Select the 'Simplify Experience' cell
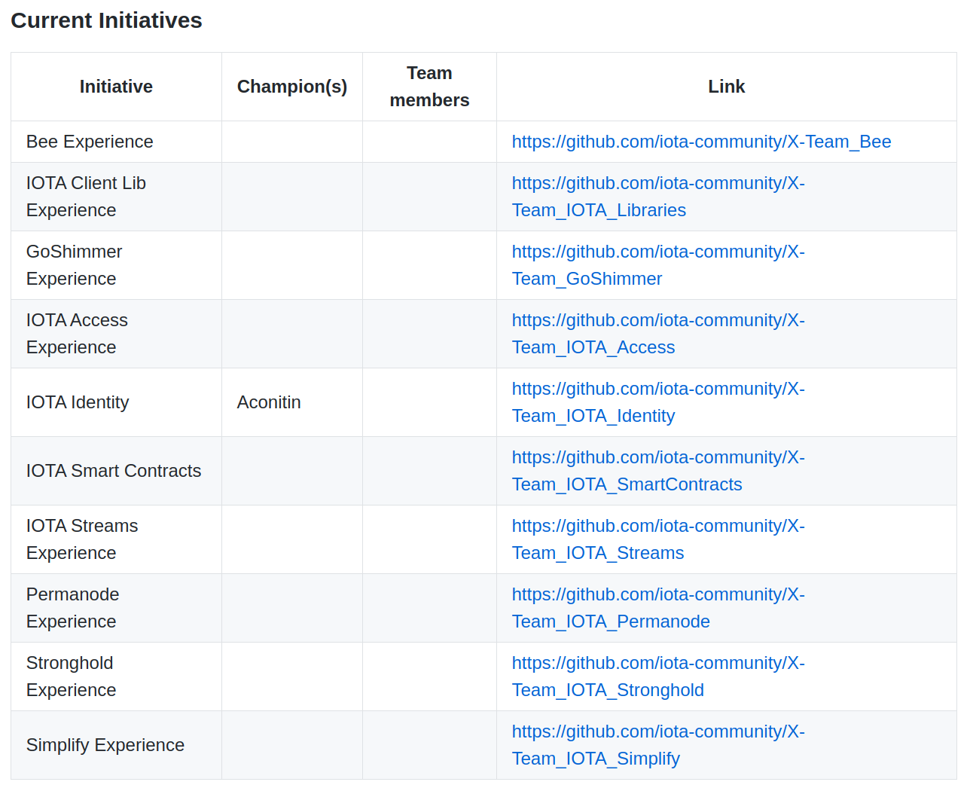970x791 pixels. pos(116,745)
